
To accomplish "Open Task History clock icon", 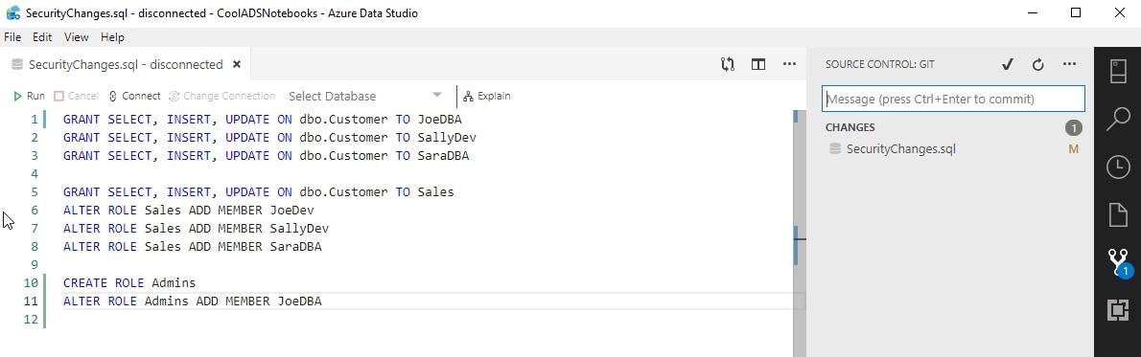I will (1117, 167).
